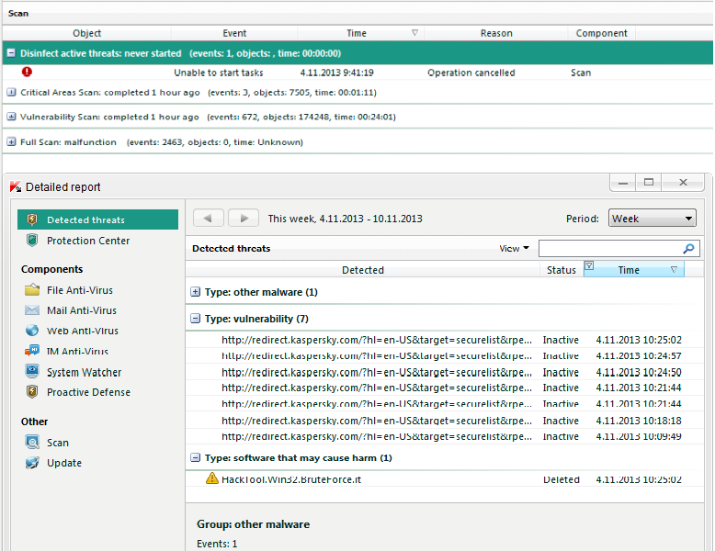The width and height of the screenshot is (715, 551).
Task: Open the View dropdown menu
Action: point(514,248)
